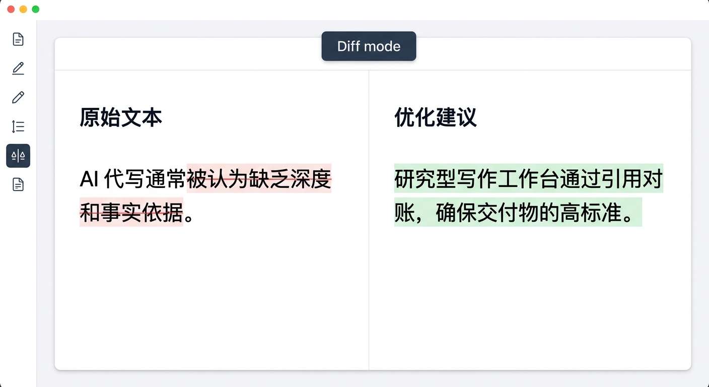
Task: Select the underlined pen tool icon
Action: click(18, 69)
